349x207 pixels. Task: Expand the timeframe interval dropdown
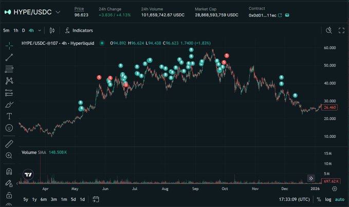coord(40,30)
